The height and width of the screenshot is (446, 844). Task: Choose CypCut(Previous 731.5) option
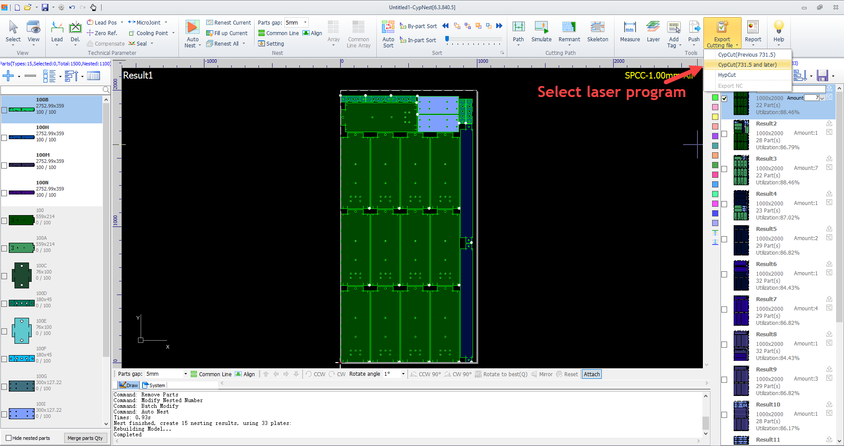click(x=747, y=55)
